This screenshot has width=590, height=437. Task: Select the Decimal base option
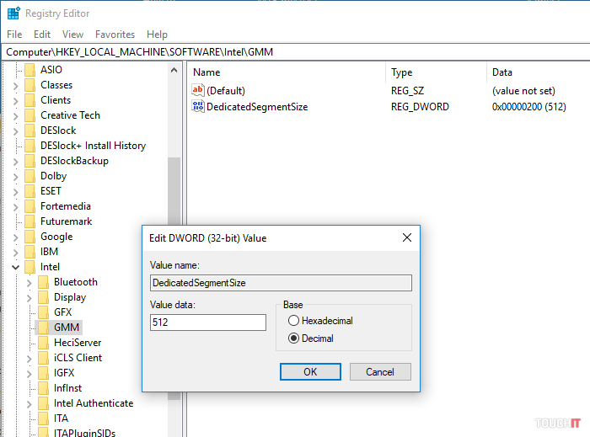294,338
